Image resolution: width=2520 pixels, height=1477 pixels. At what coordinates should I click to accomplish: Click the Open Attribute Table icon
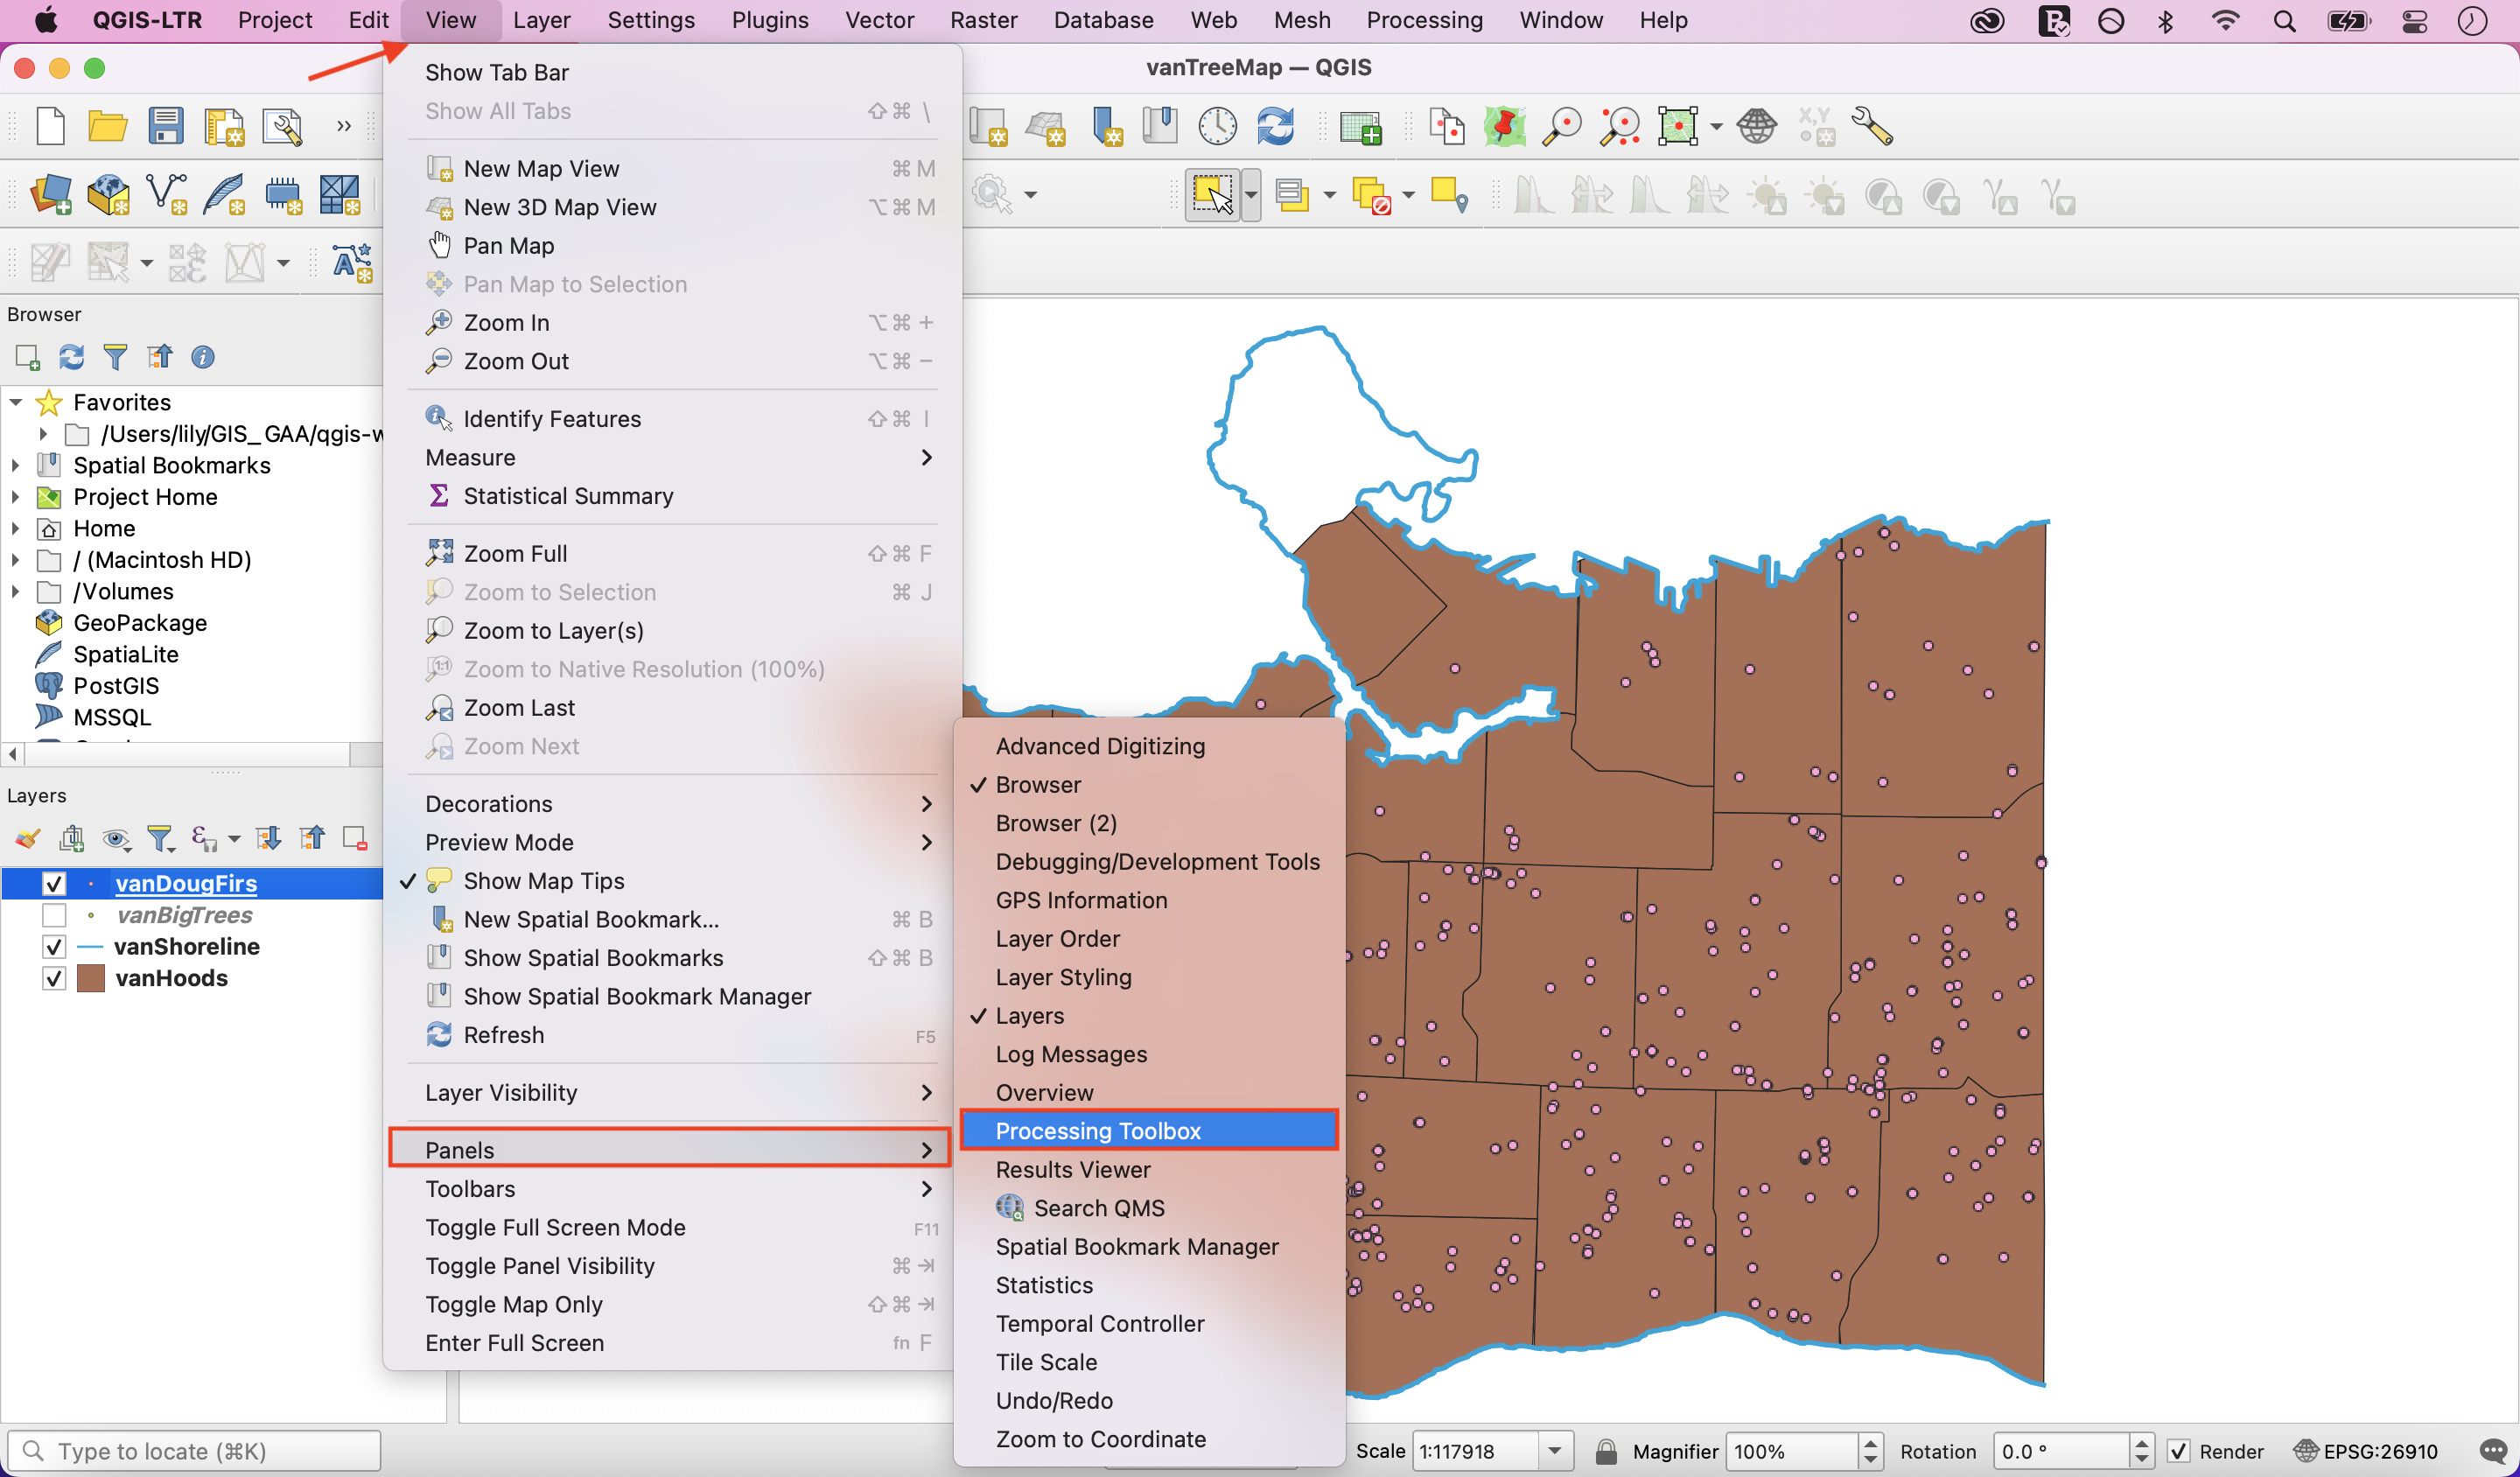pyautogui.click(x=1360, y=127)
